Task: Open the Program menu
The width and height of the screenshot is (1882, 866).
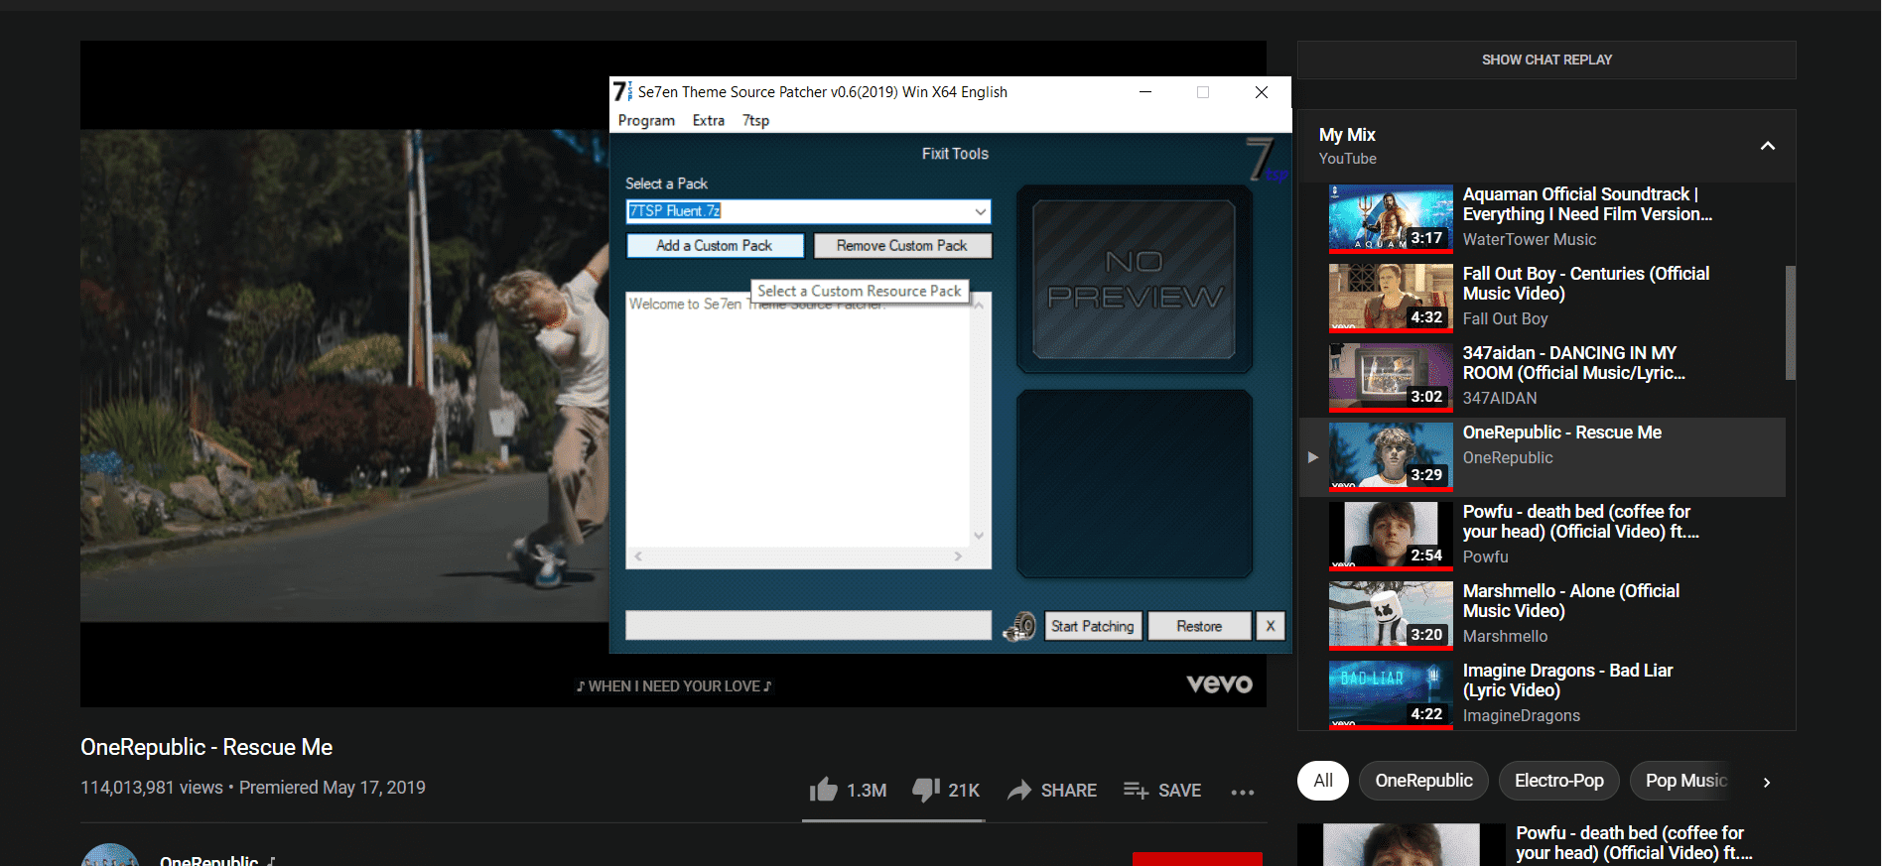Action: [x=646, y=120]
